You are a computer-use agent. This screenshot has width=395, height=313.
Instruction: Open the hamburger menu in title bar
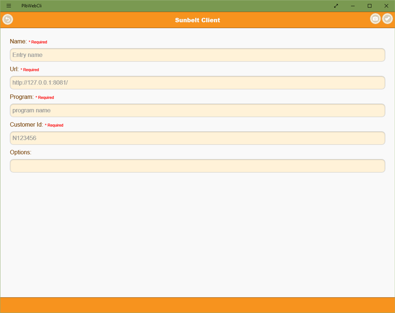(x=9, y=6)
